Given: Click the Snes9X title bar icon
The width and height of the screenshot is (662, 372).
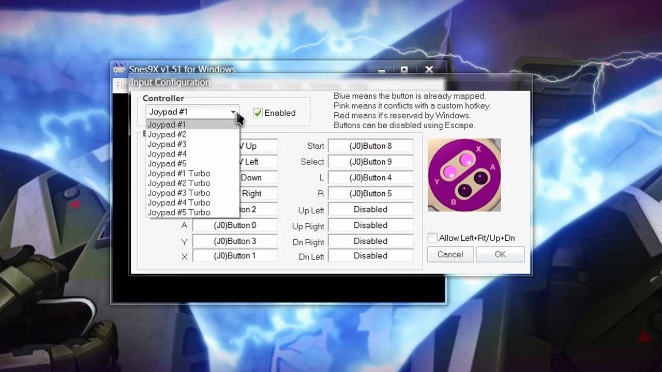Looking at the screenshot, I should [119, 69].
